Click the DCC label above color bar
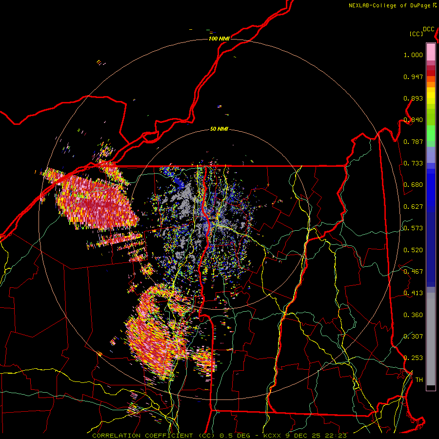439x439 pixels. (x=429, y=29)
